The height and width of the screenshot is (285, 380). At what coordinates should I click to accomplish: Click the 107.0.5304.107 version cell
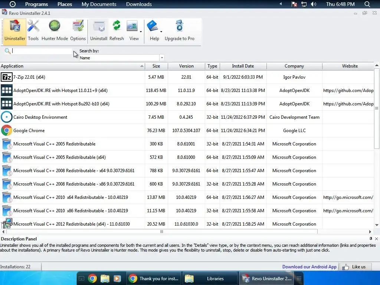[186, 130]
